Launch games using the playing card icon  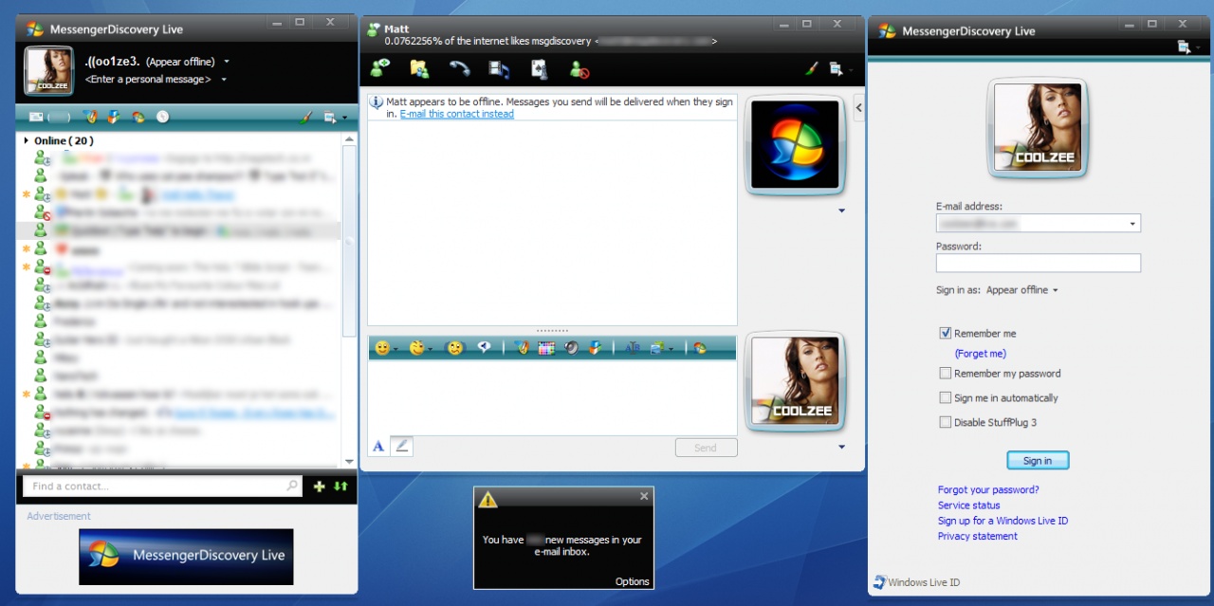[539, 68]
